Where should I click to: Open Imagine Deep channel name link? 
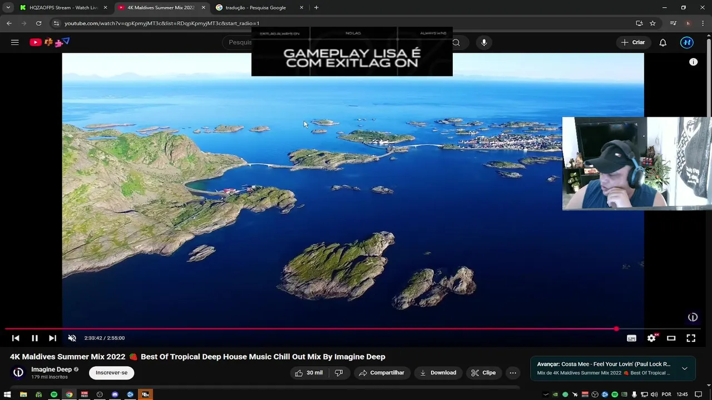click(x=51, y=369)
